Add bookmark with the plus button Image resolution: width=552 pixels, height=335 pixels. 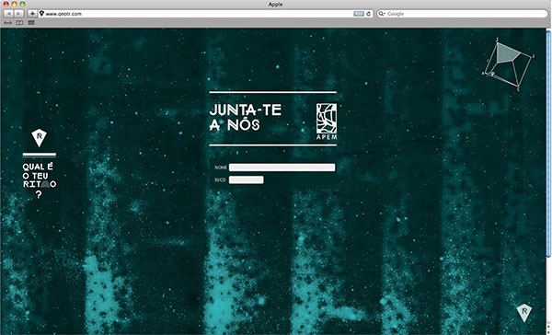pyautogui.click(x=32, y=14)
